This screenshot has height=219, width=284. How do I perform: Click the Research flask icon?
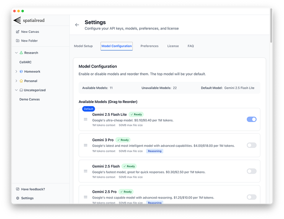(x=21, y=53)
